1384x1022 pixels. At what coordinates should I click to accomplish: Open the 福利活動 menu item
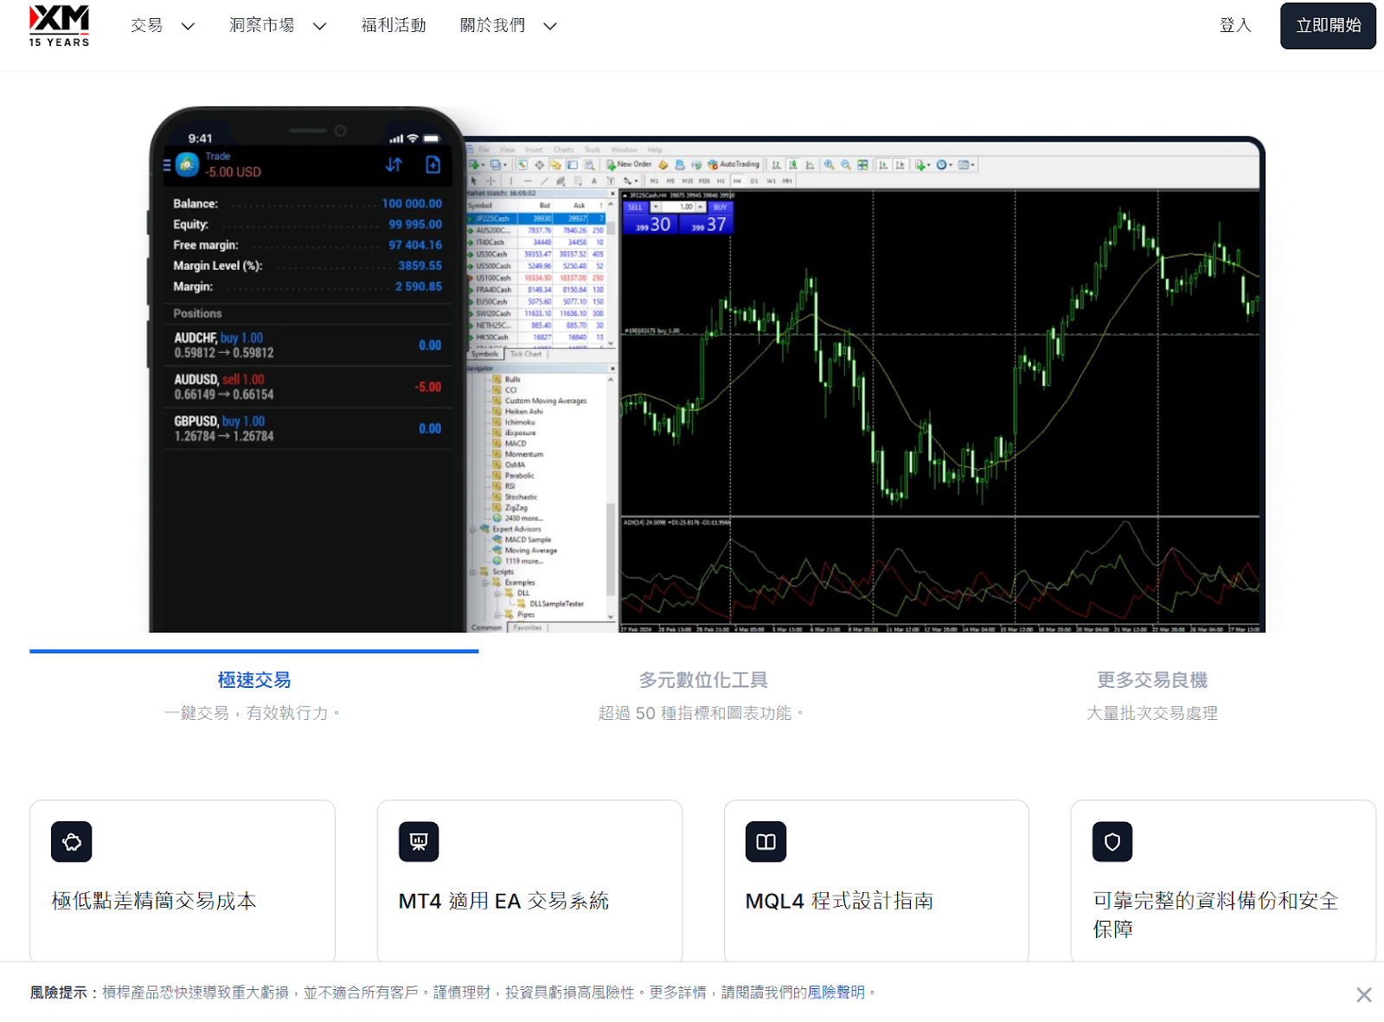[394, 26]
